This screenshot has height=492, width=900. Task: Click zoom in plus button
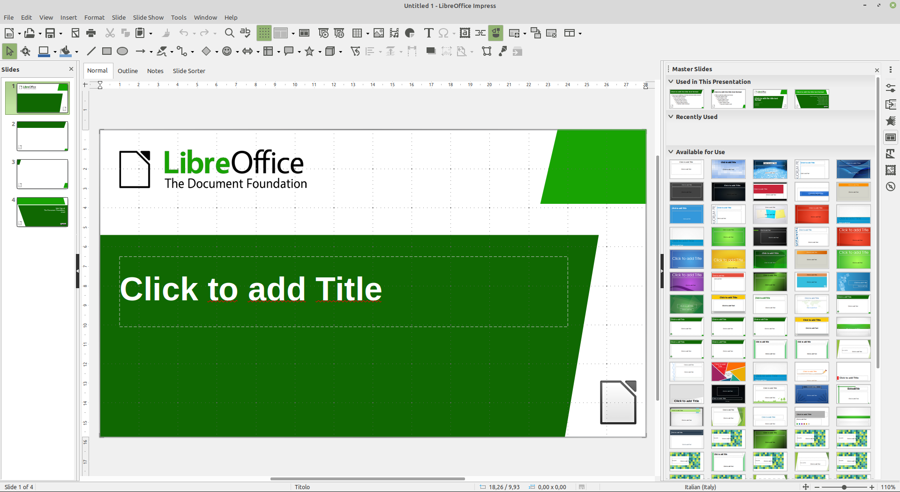click(x=872, y=487)
